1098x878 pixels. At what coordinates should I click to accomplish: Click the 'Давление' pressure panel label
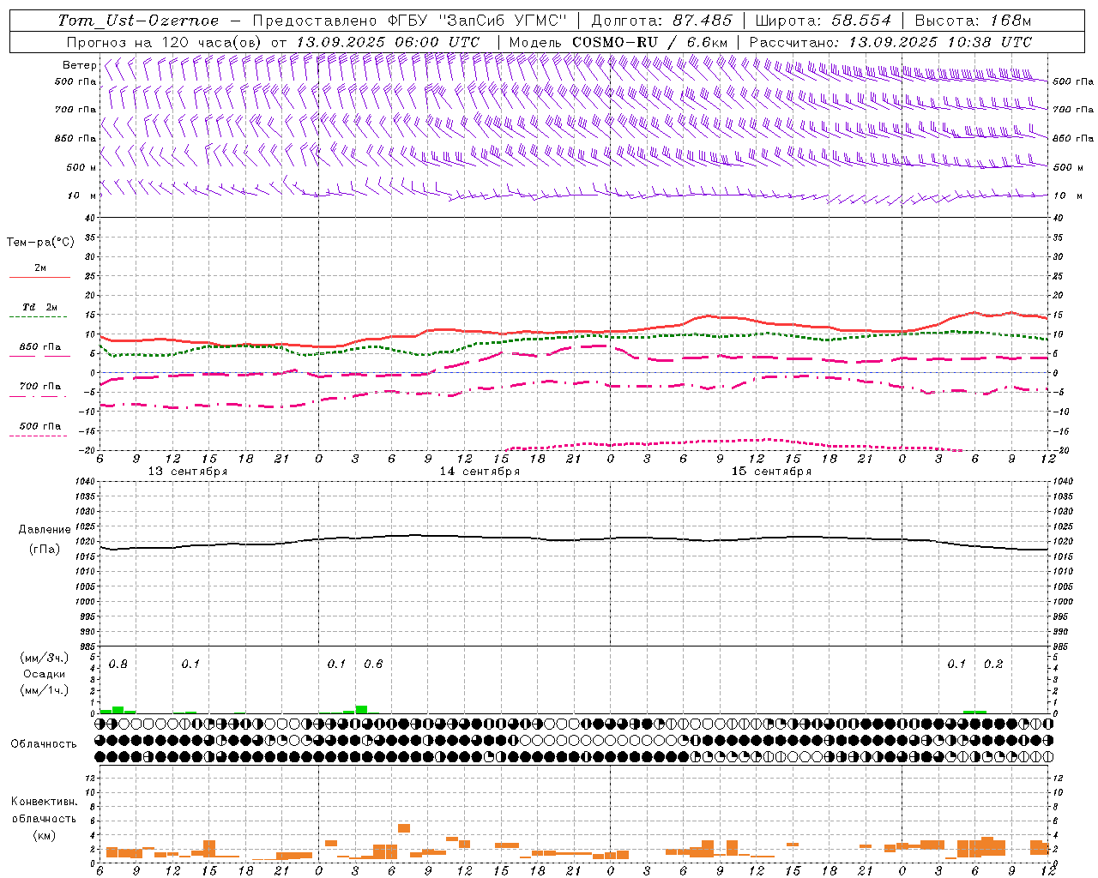(x=45, y=530)
